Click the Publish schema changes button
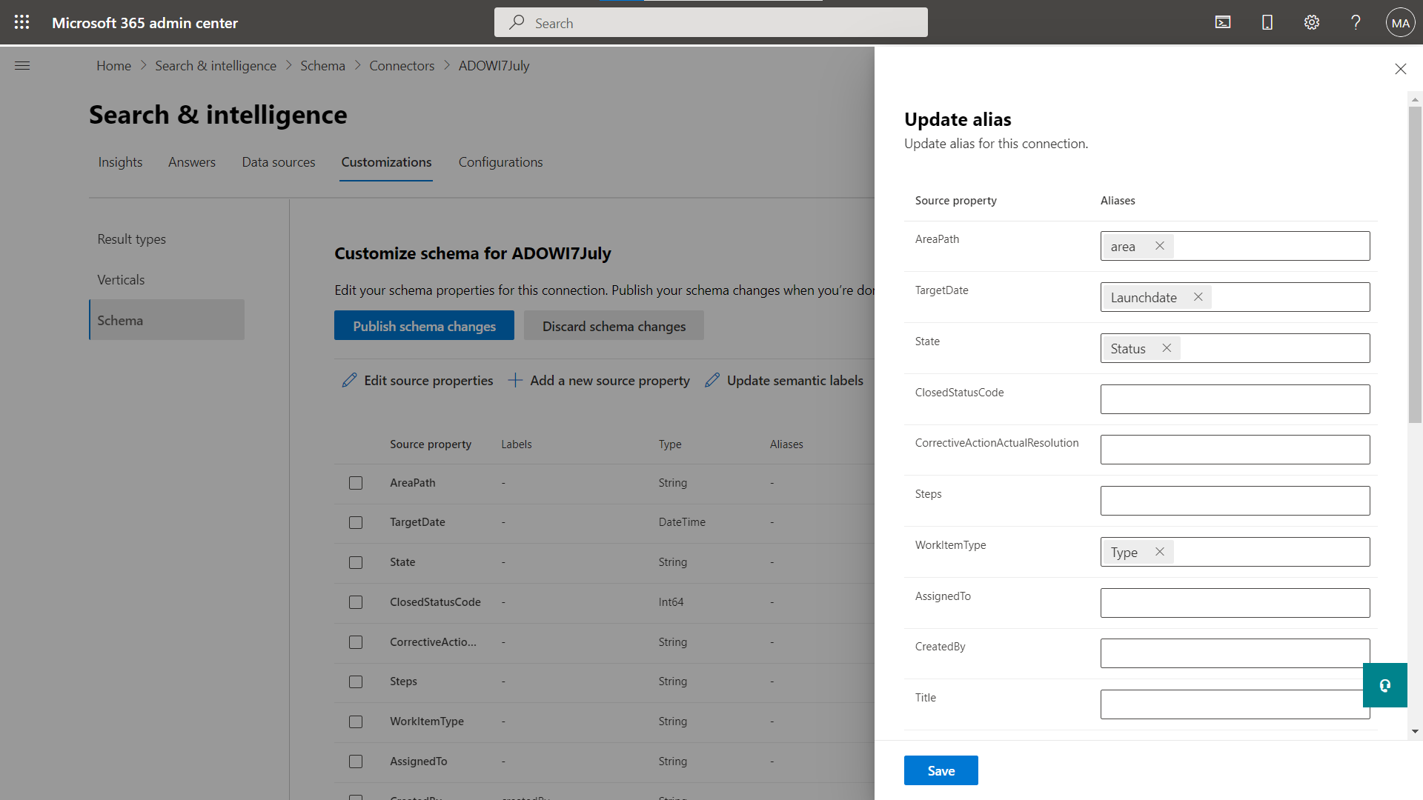Image resolution: width=1423 pixels, height=800 pixels. 424,325
